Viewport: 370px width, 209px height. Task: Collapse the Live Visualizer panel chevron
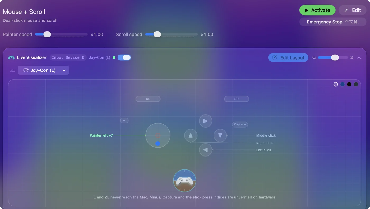coord(359,57)
